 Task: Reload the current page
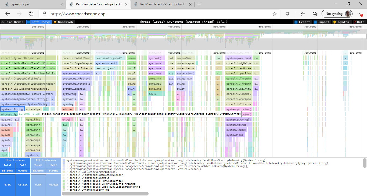(x=31, y=14)
